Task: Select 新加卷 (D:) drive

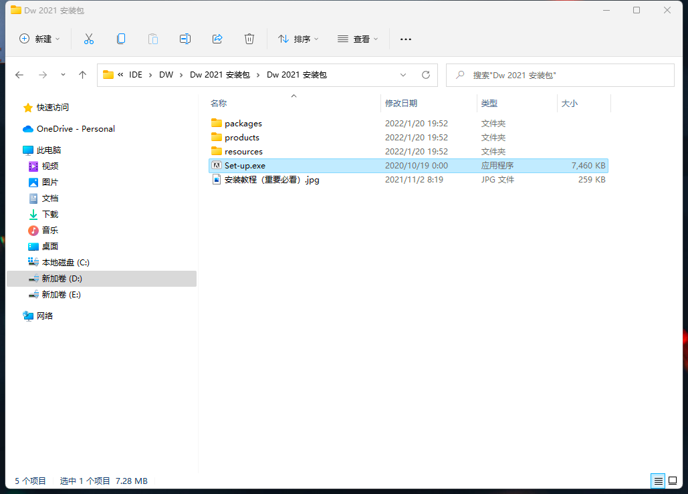Action: [x=102, y=279]
